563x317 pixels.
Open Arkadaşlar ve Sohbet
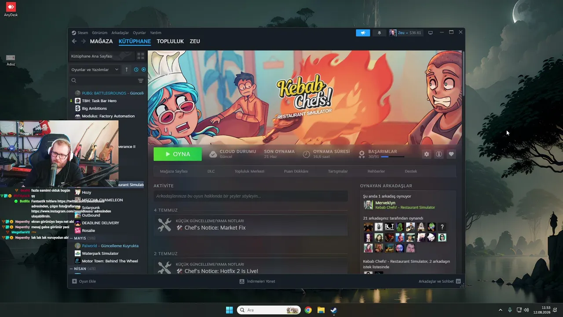coord(439,281)
